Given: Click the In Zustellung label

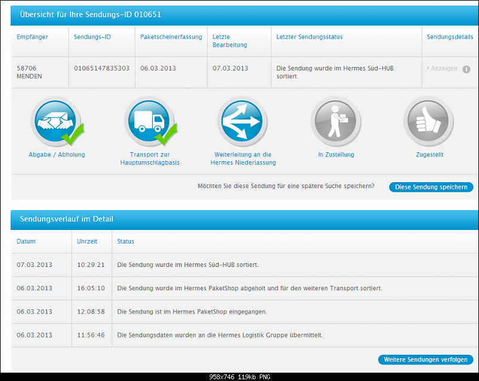Looking at the screenshot, I should [x=336, y=155].
